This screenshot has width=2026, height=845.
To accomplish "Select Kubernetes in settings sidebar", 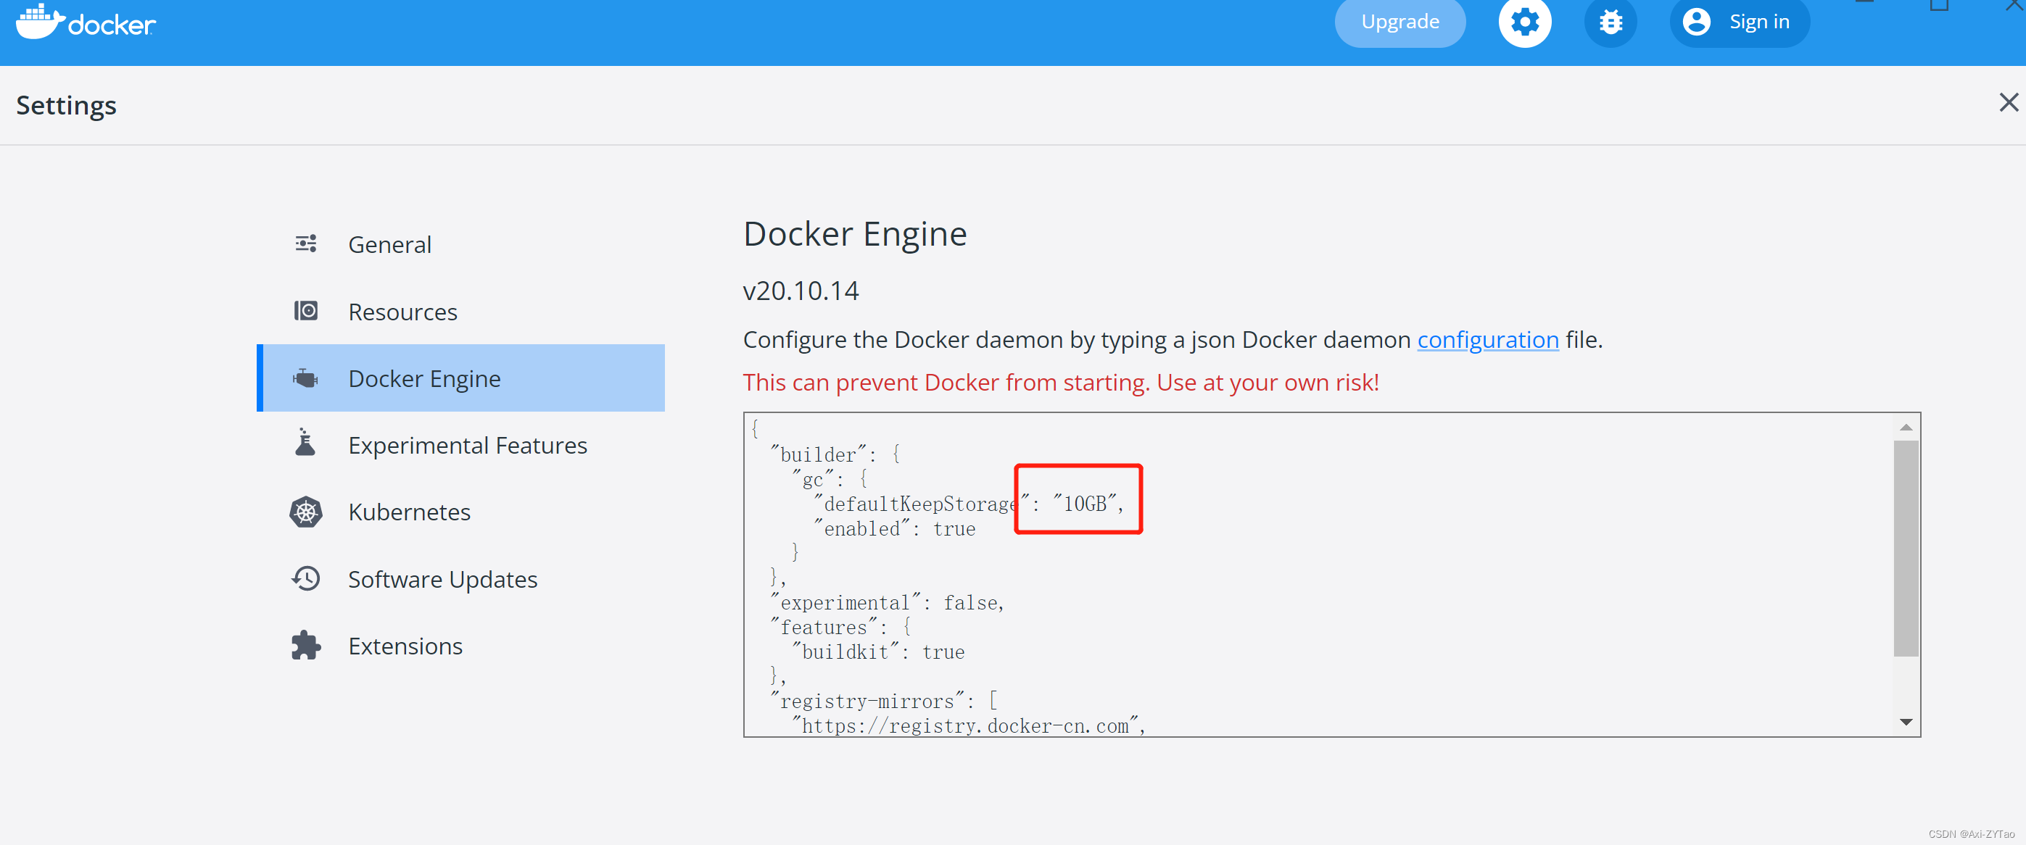I will (409, 512).
